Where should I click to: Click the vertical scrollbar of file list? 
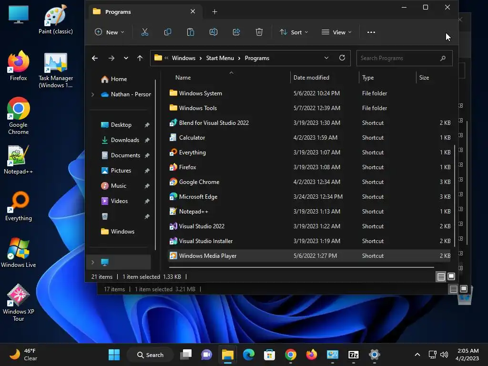pyautogui.click(x=454, y=196)
